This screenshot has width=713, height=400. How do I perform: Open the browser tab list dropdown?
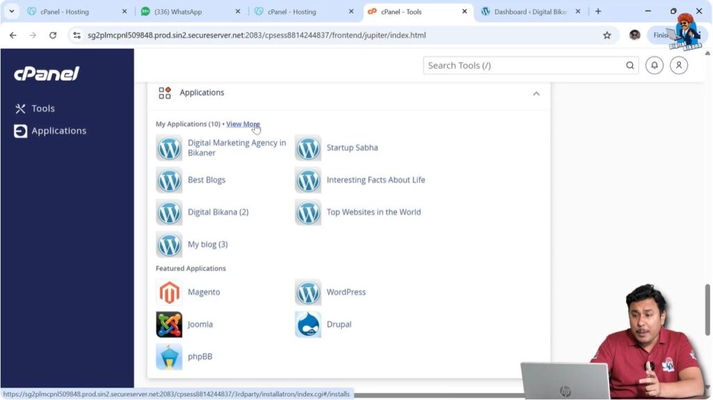(11, 11)
